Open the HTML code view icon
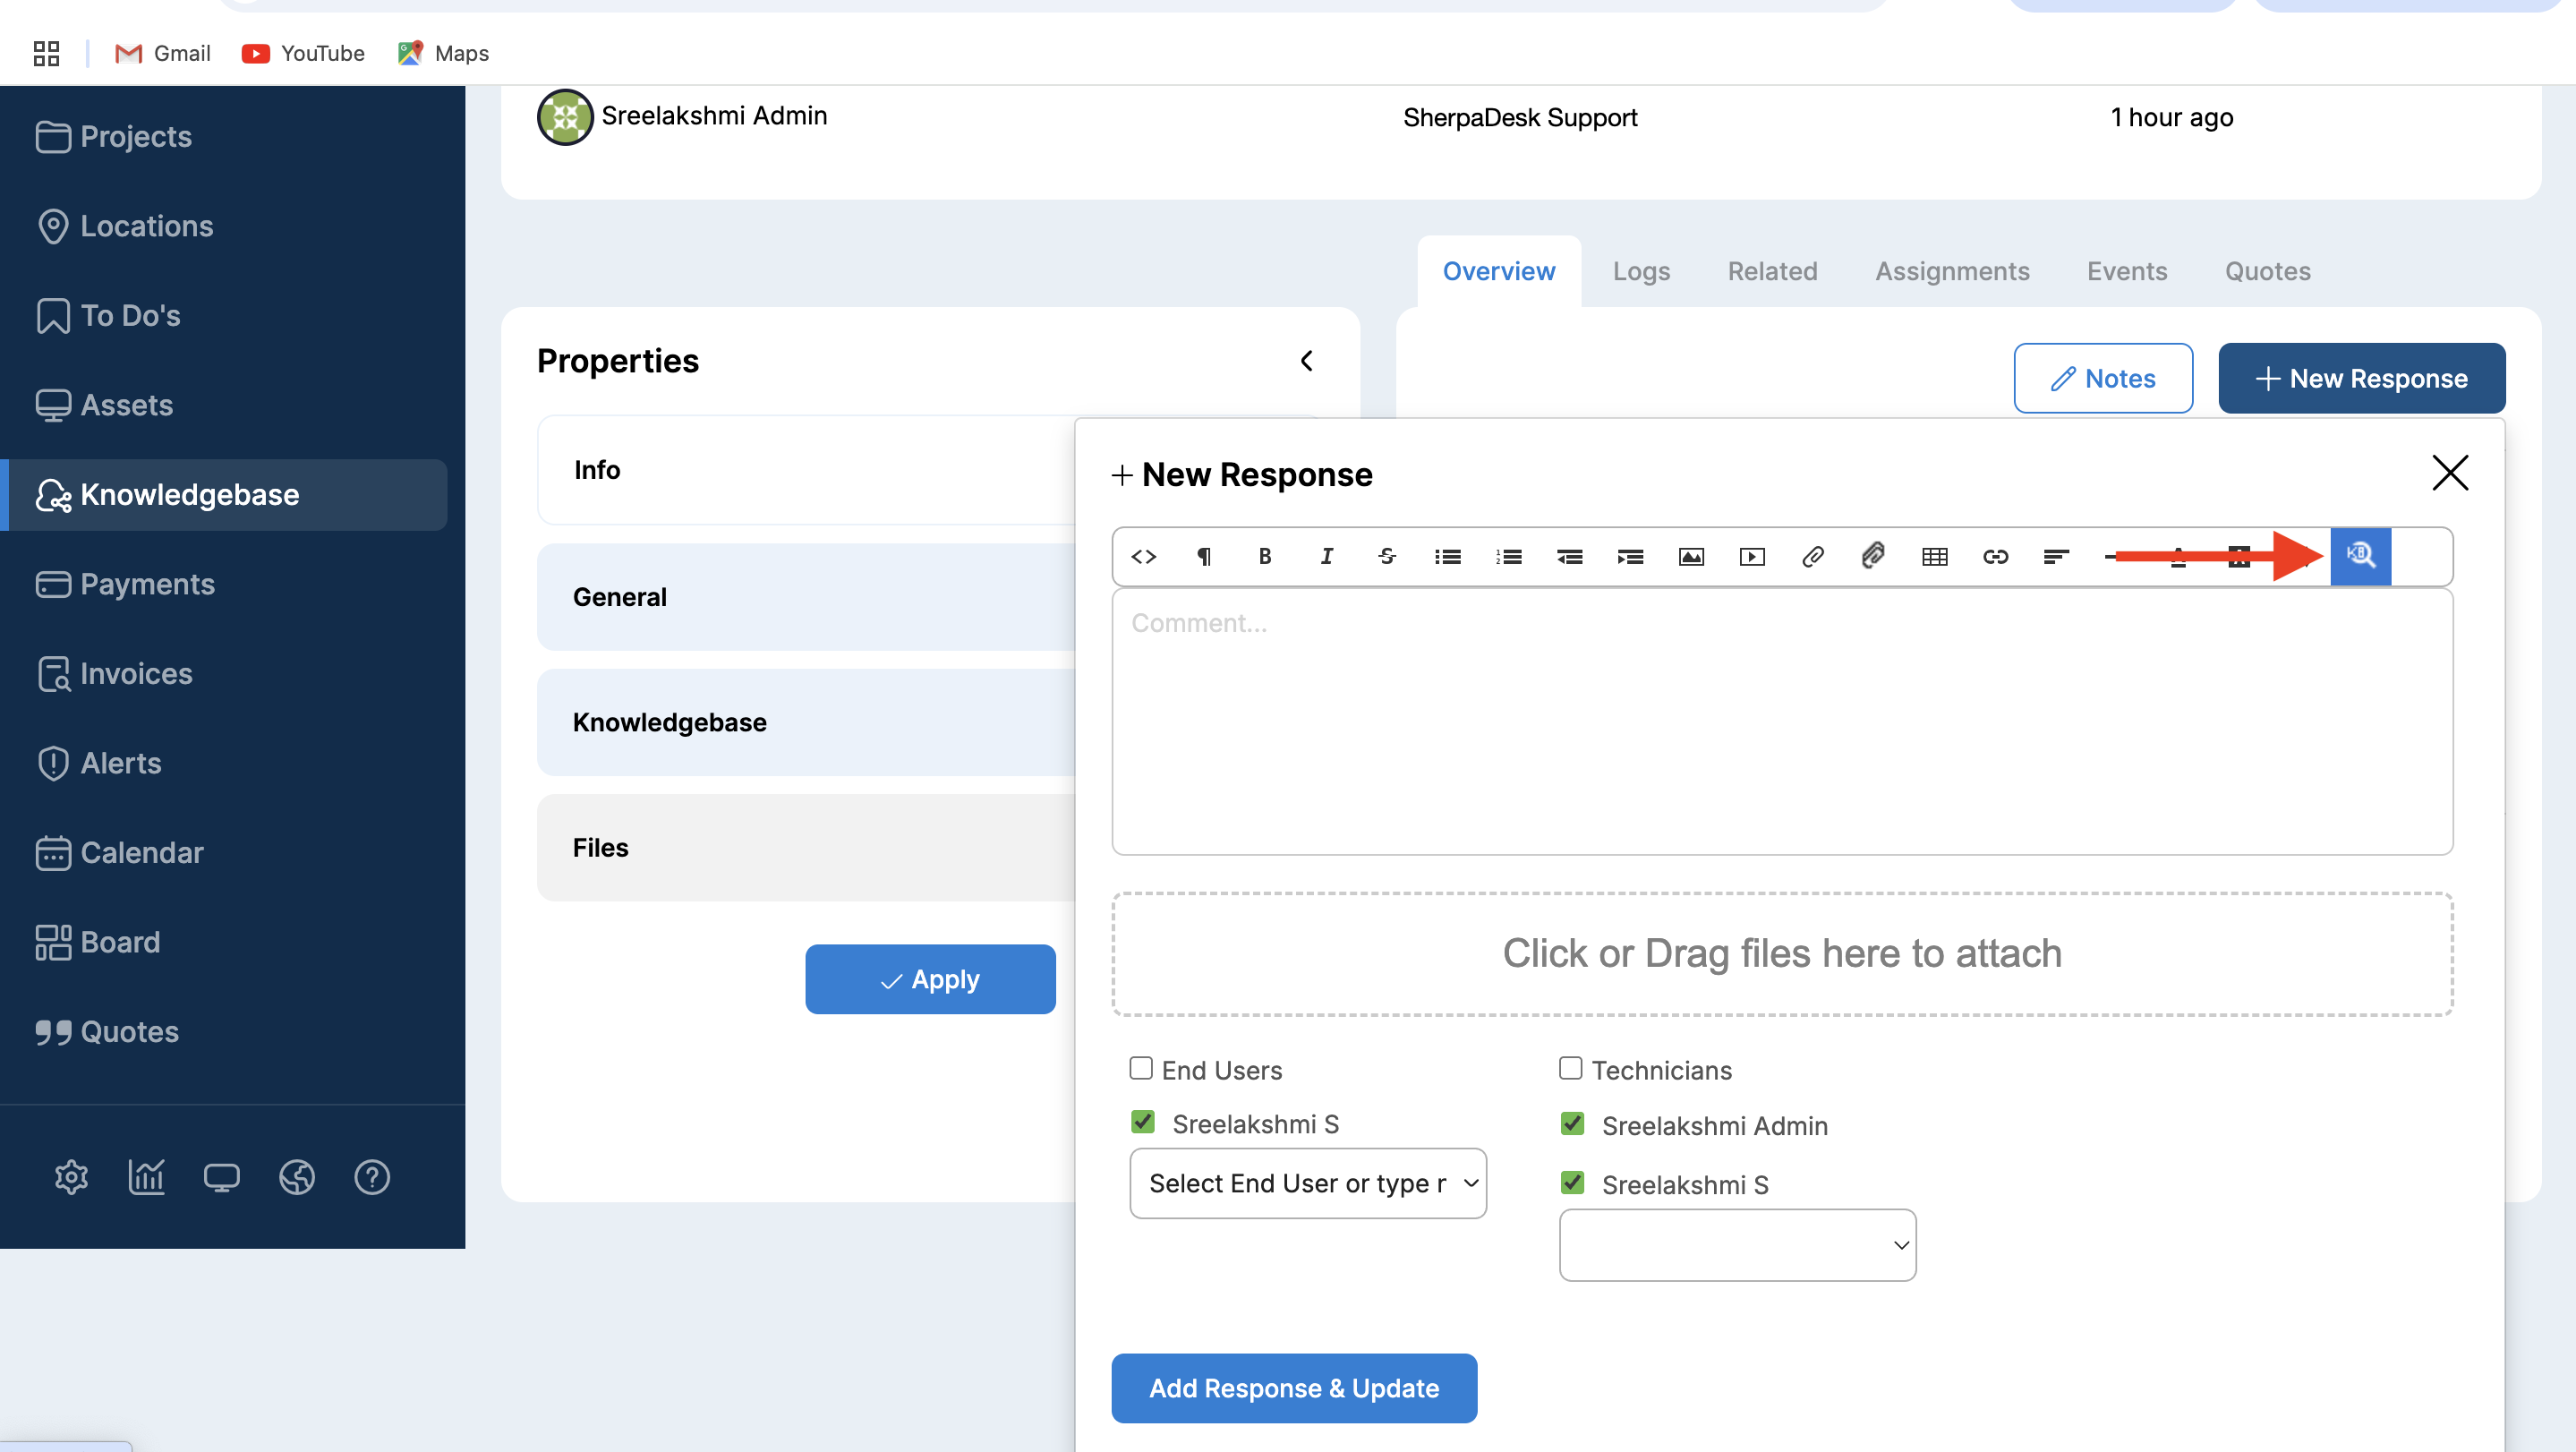2576x1452 pixels. click(1143, 556)
